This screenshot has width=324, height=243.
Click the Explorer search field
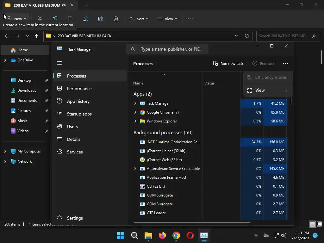(288, 36)
